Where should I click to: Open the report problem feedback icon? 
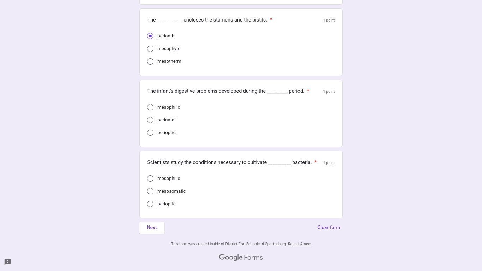(x=8, y=262)
